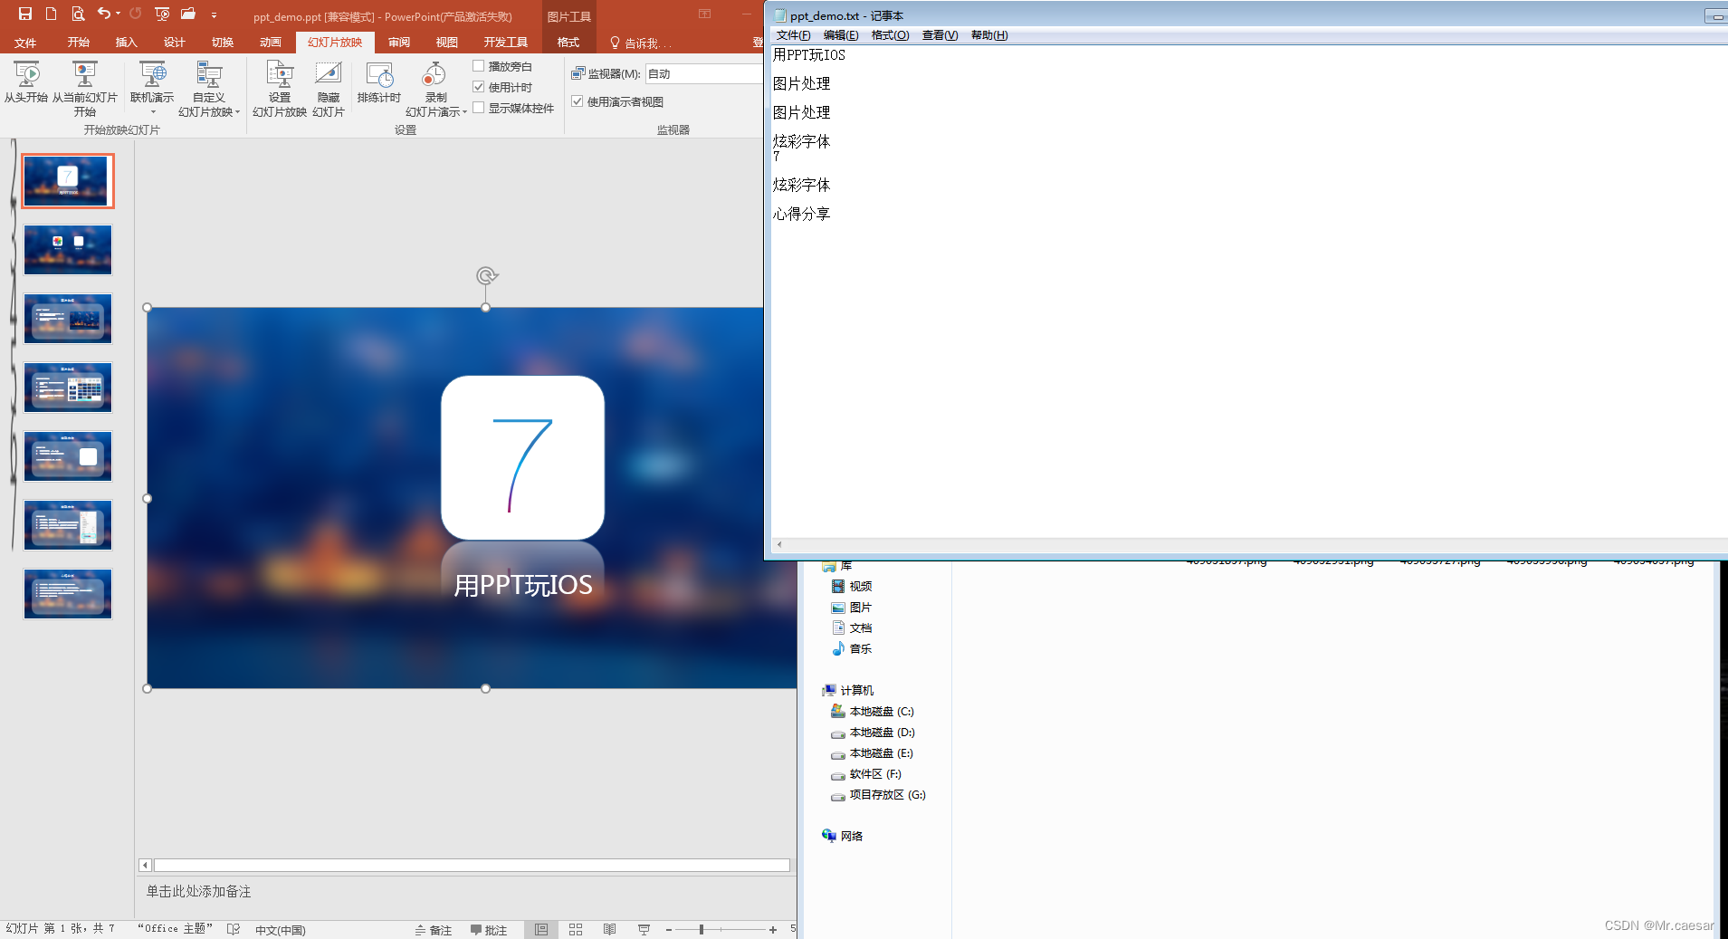Open the File (文件) tab in PowerPoint
The image size is (1728, 939).
click(25, 43)
